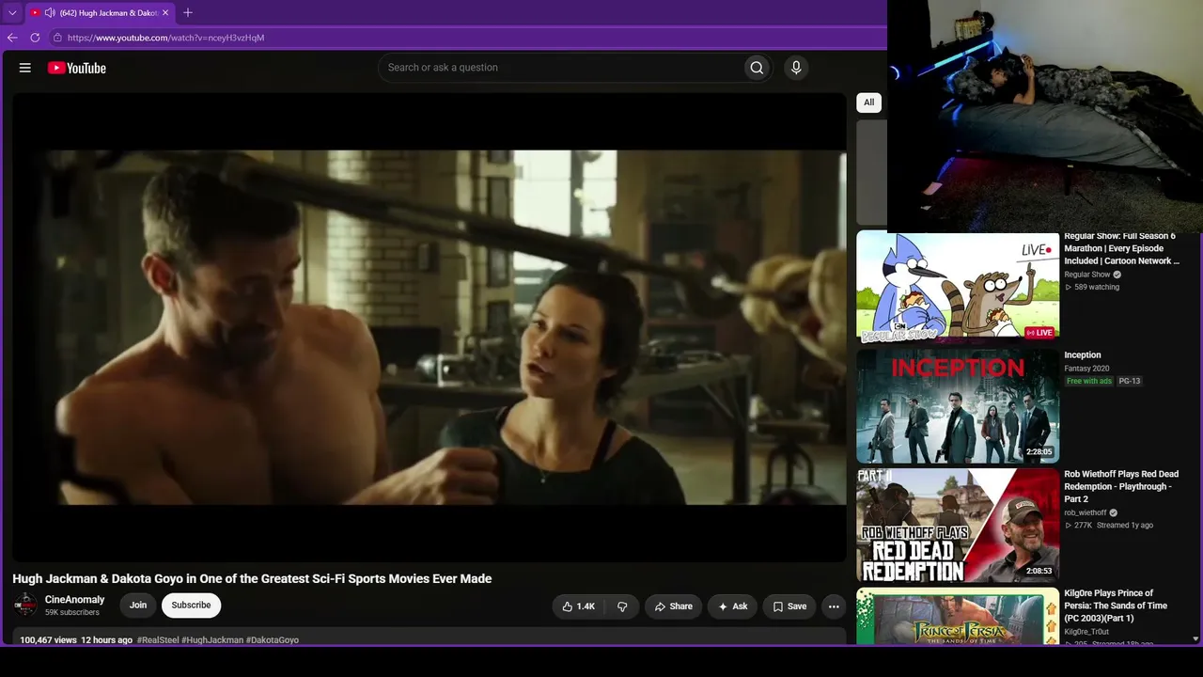The height and width of the screenshot is (677, 1203).
Task: Open the Inception title link
Action: 1083,355
